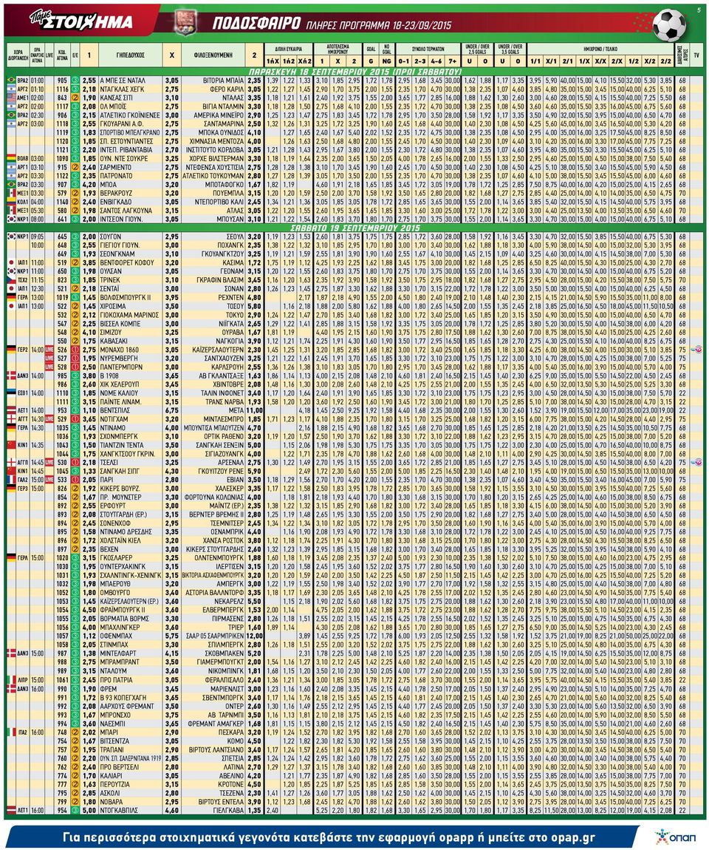Viewport: 709px width, 850px height.
Task: Click the South Korea flag in the ΙΝΤΣΕΟΝ ΓΙΟΥΝ. row
Action: point(11,219)
